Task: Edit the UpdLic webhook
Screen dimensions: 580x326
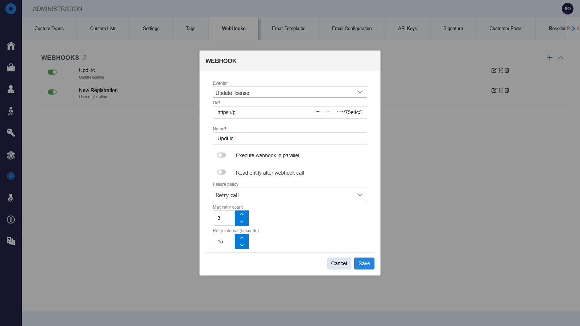Action: tap(494, 70)
